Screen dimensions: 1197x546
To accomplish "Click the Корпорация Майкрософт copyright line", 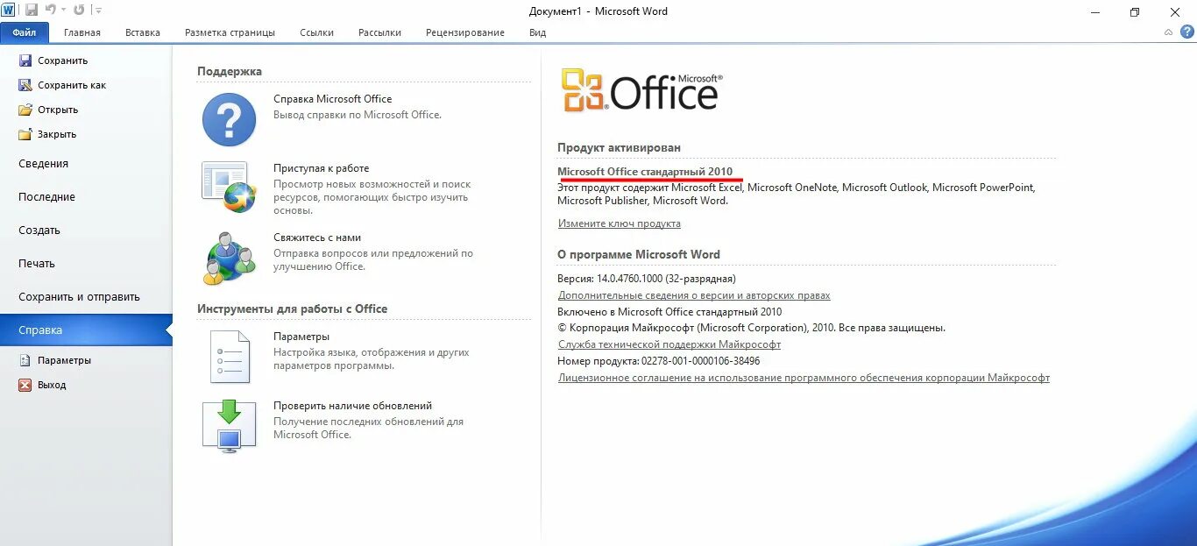I will 752,328.
